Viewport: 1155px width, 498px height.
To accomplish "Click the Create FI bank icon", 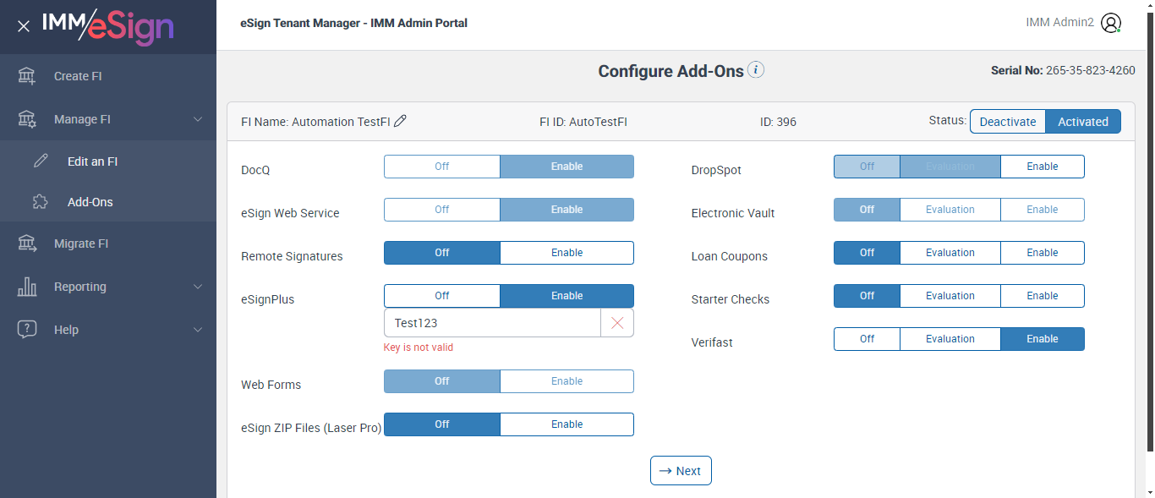I will pyautogui.click(x=27, y=76).
